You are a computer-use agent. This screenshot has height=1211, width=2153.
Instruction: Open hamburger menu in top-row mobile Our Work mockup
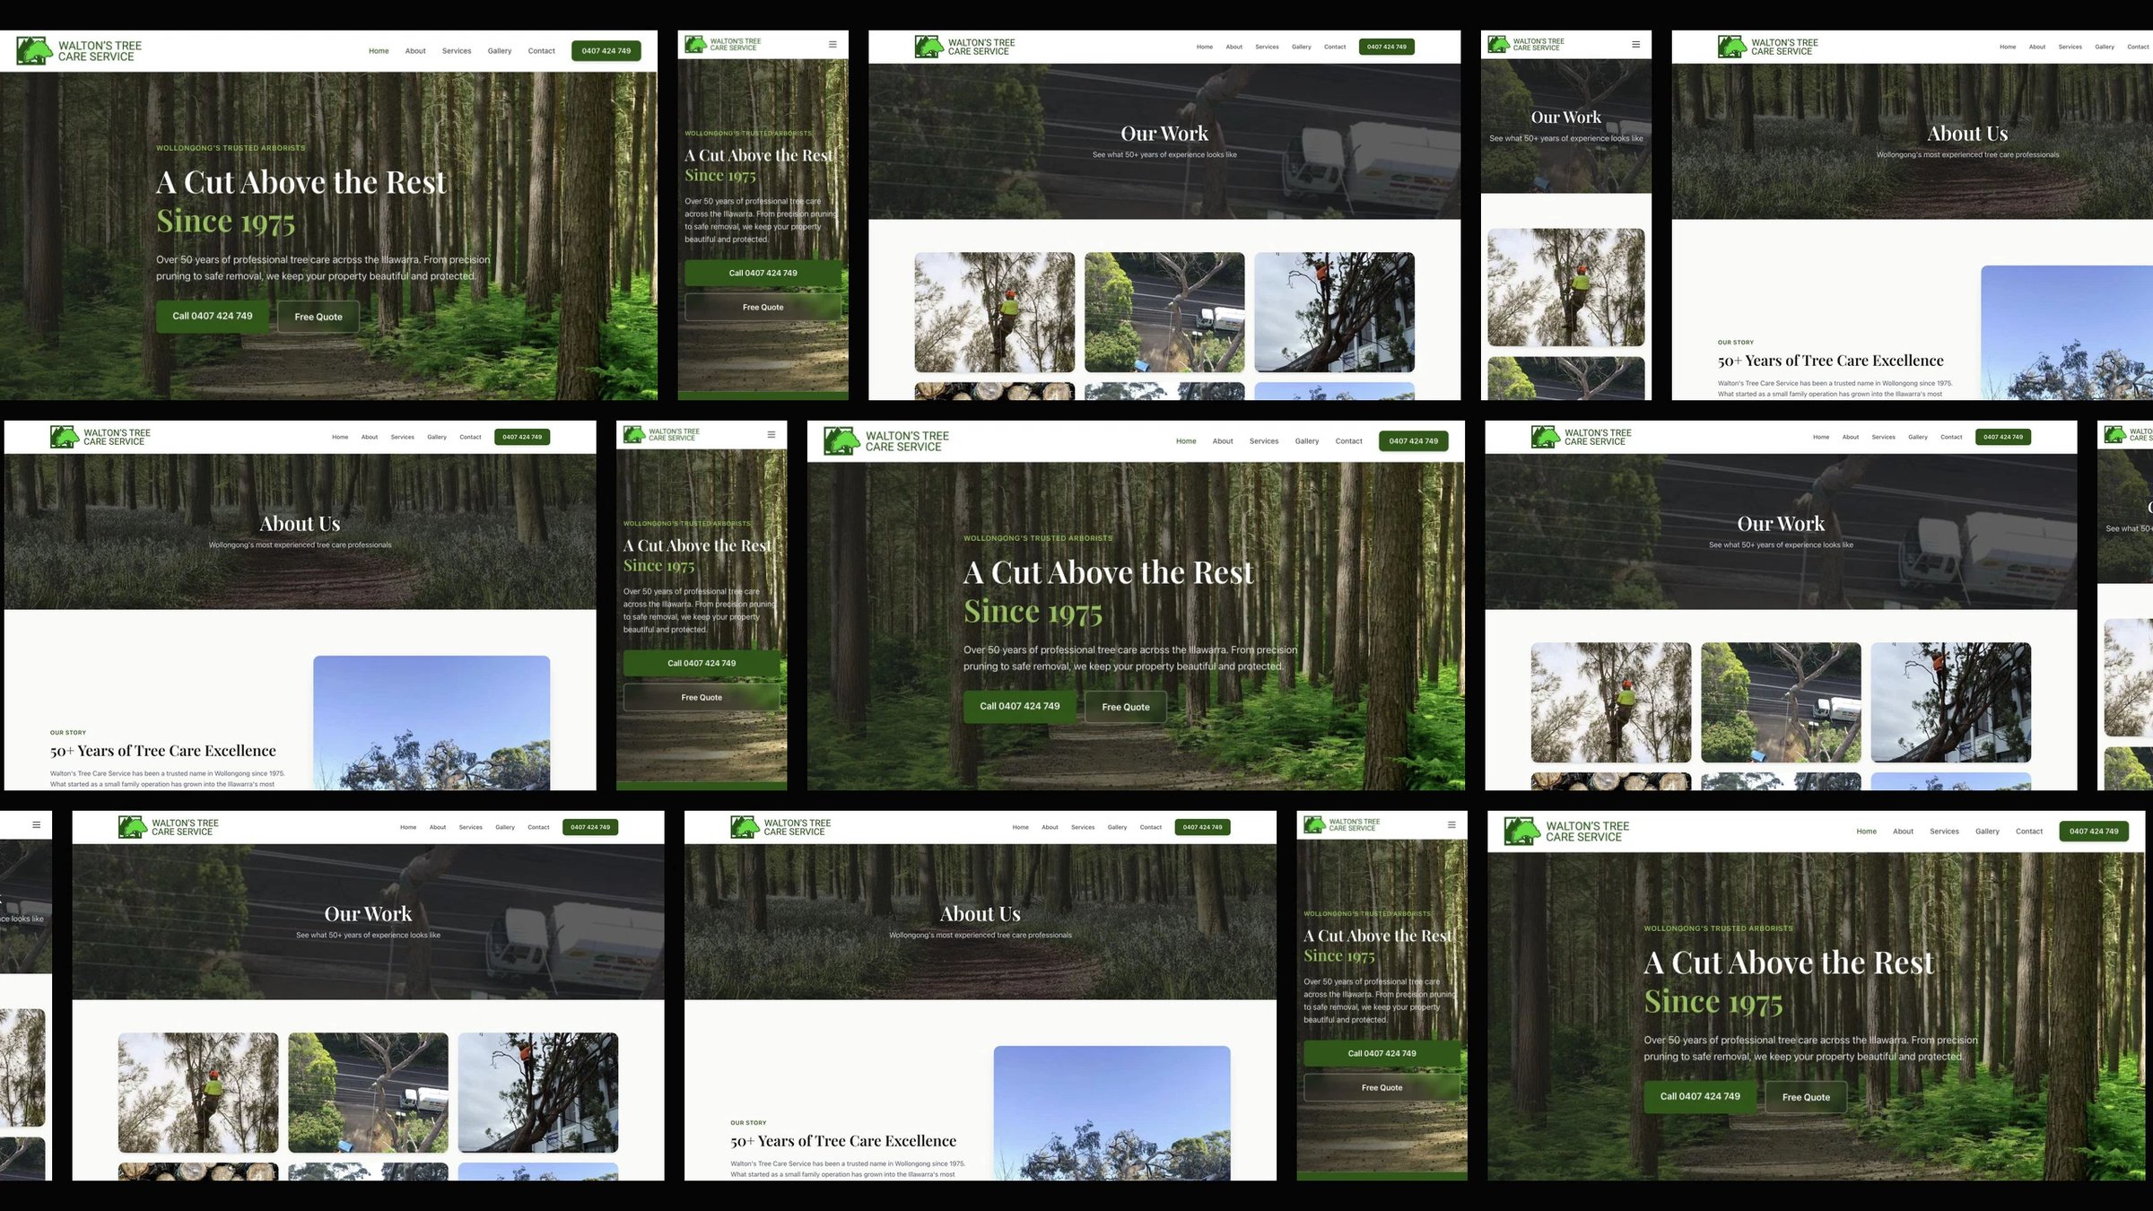coord(1635,44)
